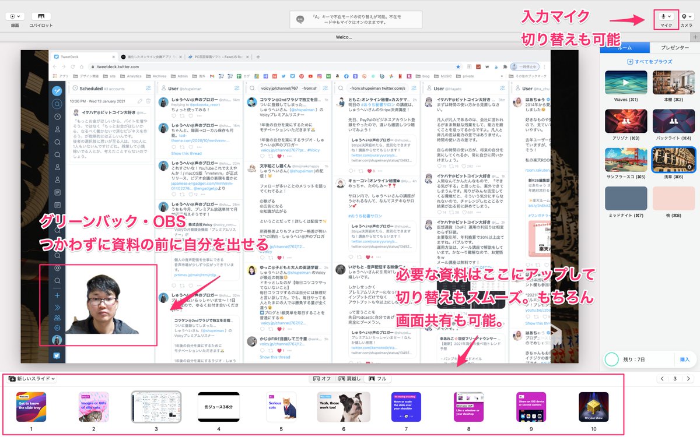Edit the scheduled tweet pencil icon
The height and width of the screenshot is (437, 700).
click(x=139, y=101)
